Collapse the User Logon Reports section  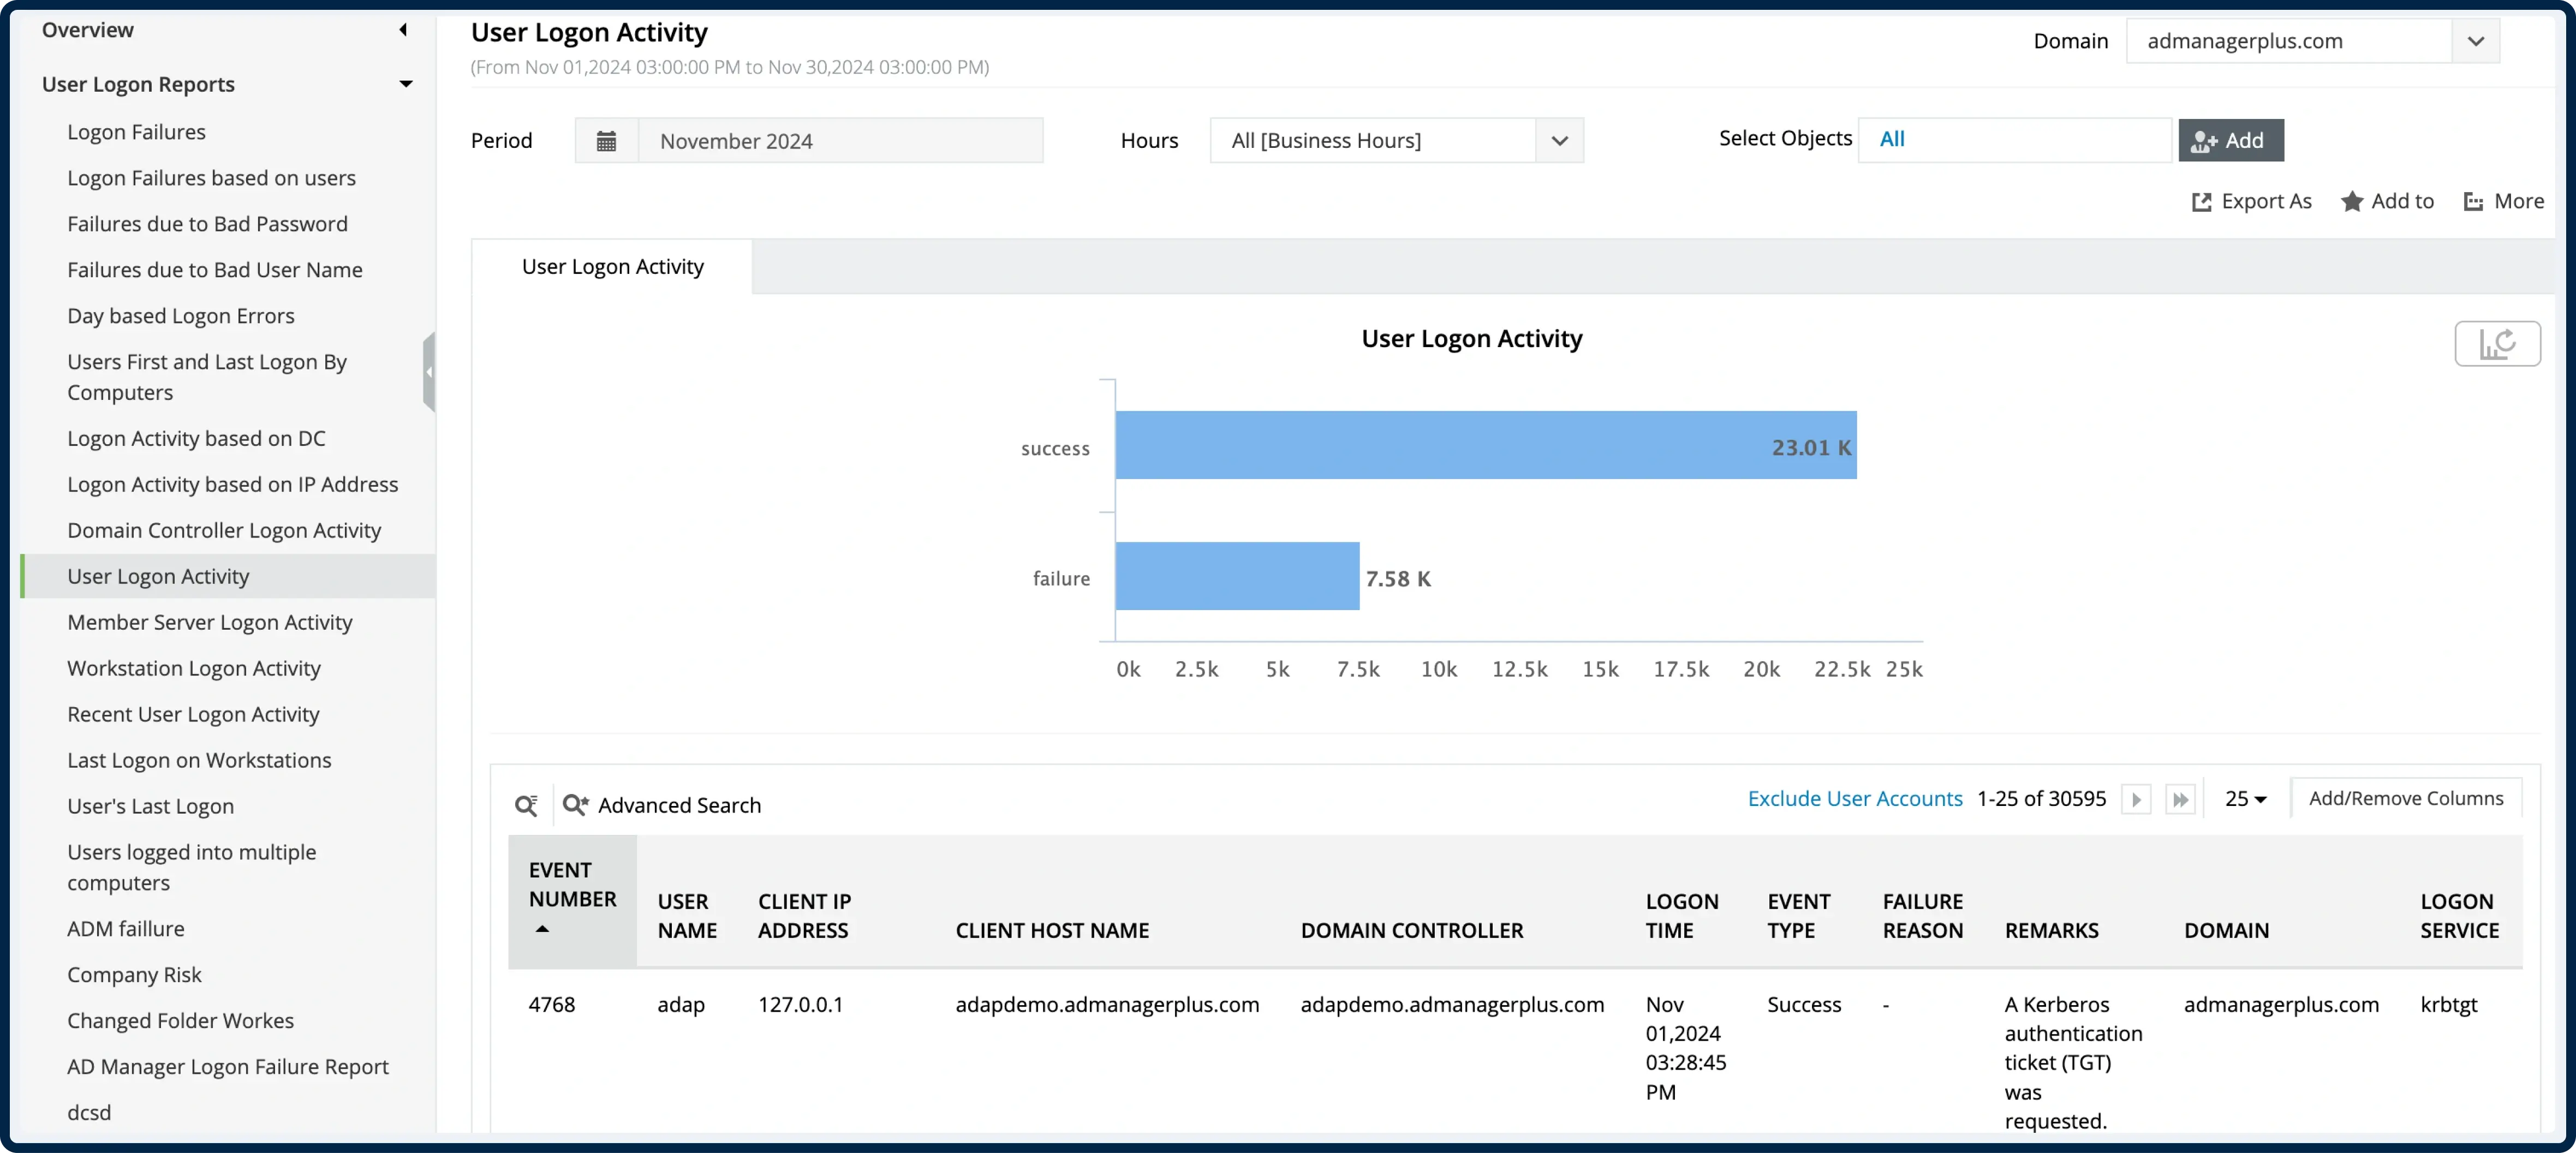(406, 84)
